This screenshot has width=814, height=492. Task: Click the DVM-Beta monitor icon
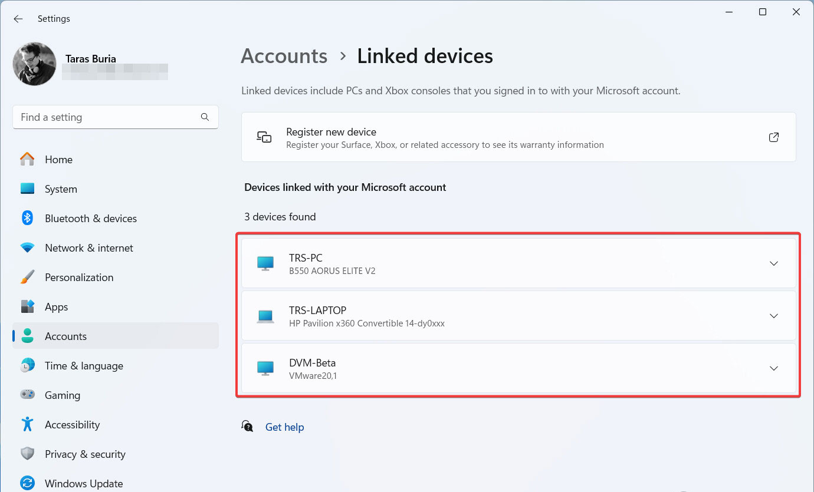(265, 368)
